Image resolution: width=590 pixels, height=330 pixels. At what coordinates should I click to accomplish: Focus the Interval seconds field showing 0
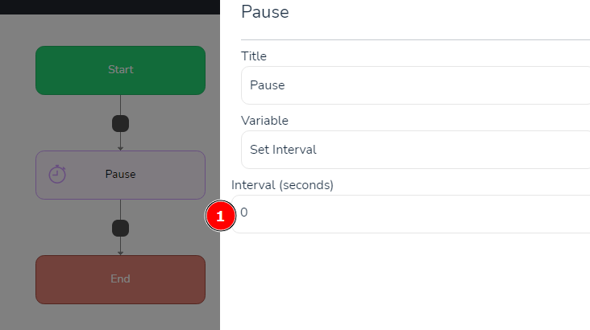pyautogui.click(x=410, y=214)
